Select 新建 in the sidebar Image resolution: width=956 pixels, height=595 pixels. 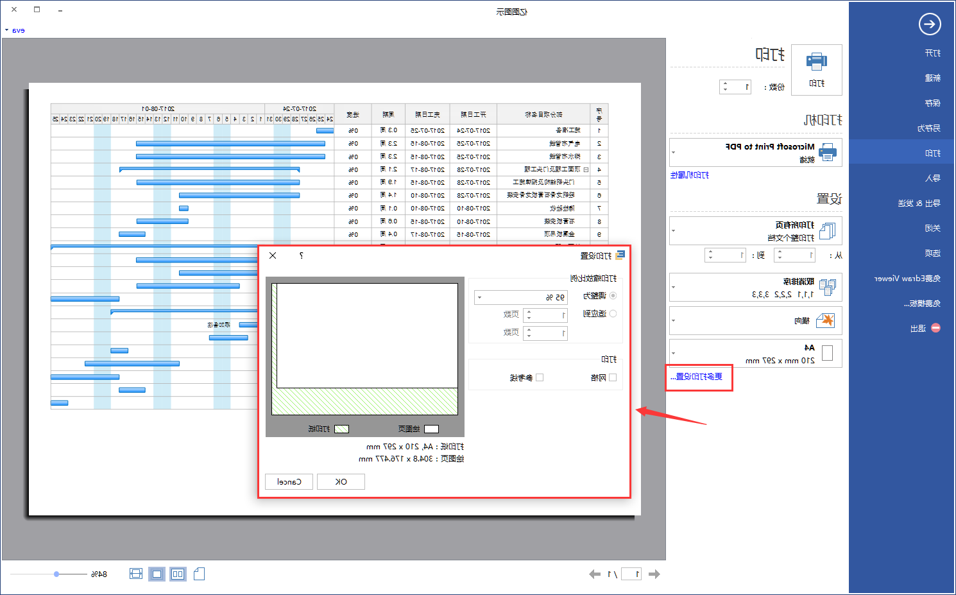pyautogui.click(x=933, y=78)
